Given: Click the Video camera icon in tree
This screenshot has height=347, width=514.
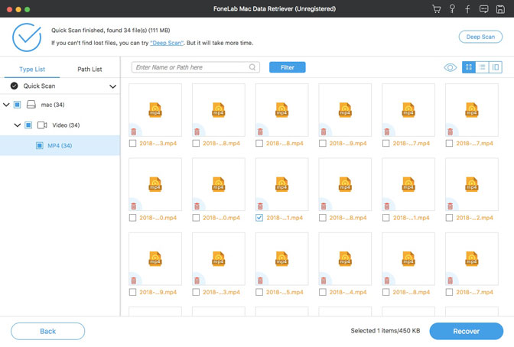Looking at the screenshot, I should (x=42, y=125).
